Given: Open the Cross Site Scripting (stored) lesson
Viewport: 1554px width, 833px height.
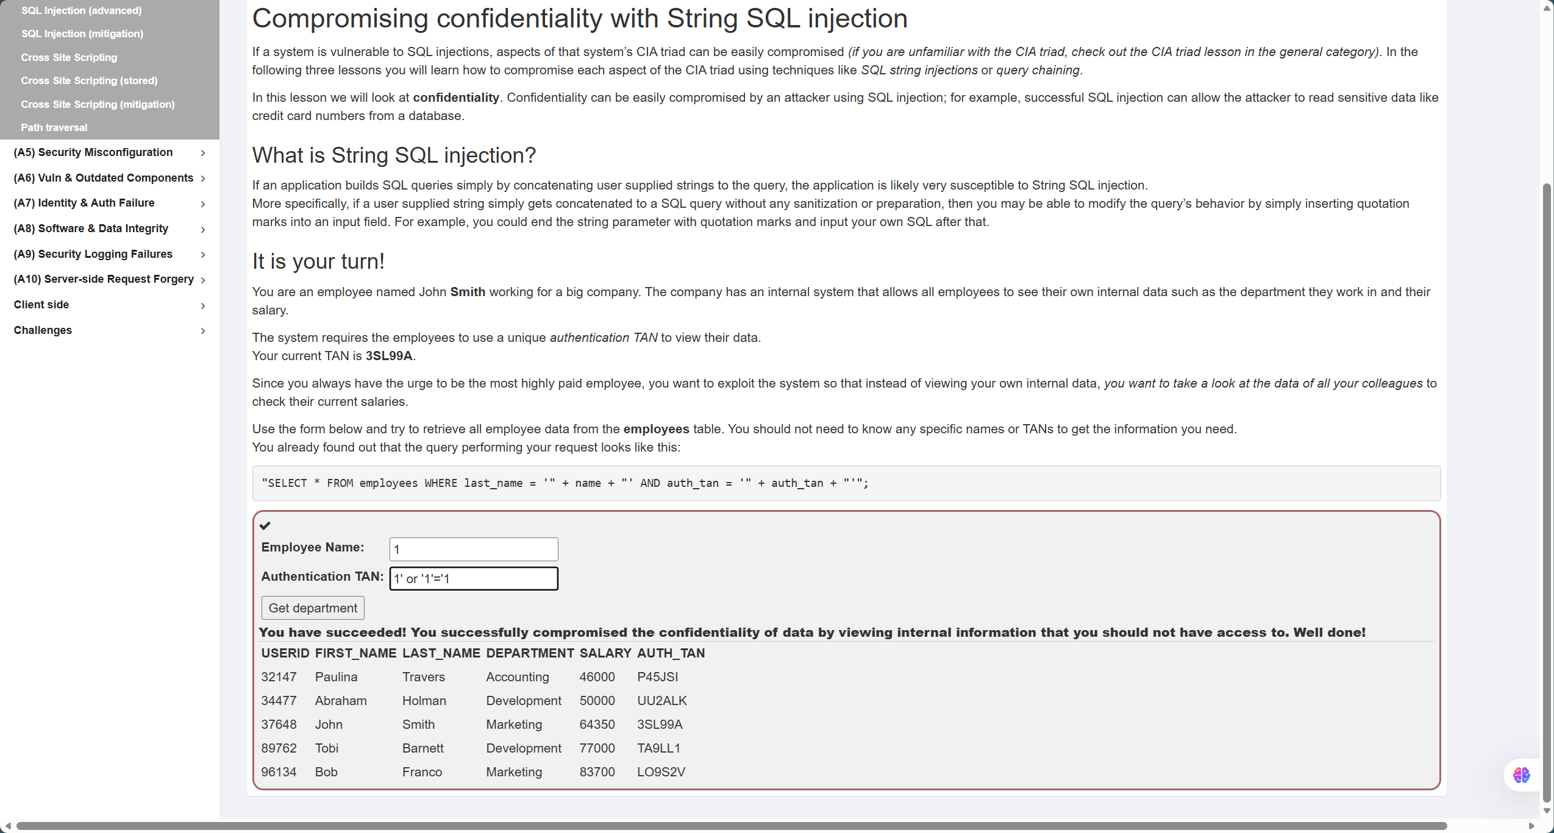Looking at the screenshot, I should coord(89,80).
